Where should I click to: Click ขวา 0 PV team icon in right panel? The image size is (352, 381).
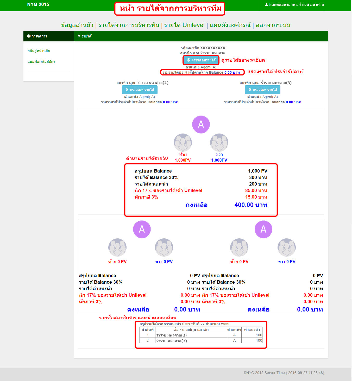287,247
